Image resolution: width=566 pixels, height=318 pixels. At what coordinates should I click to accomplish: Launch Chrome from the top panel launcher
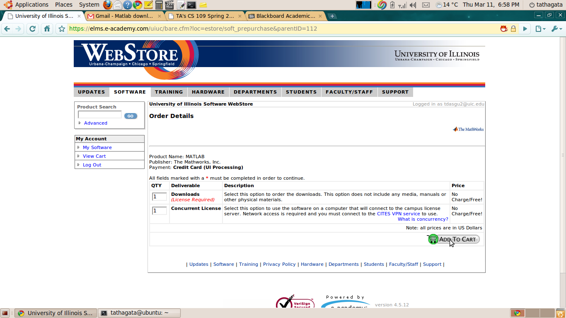point(138,5)
